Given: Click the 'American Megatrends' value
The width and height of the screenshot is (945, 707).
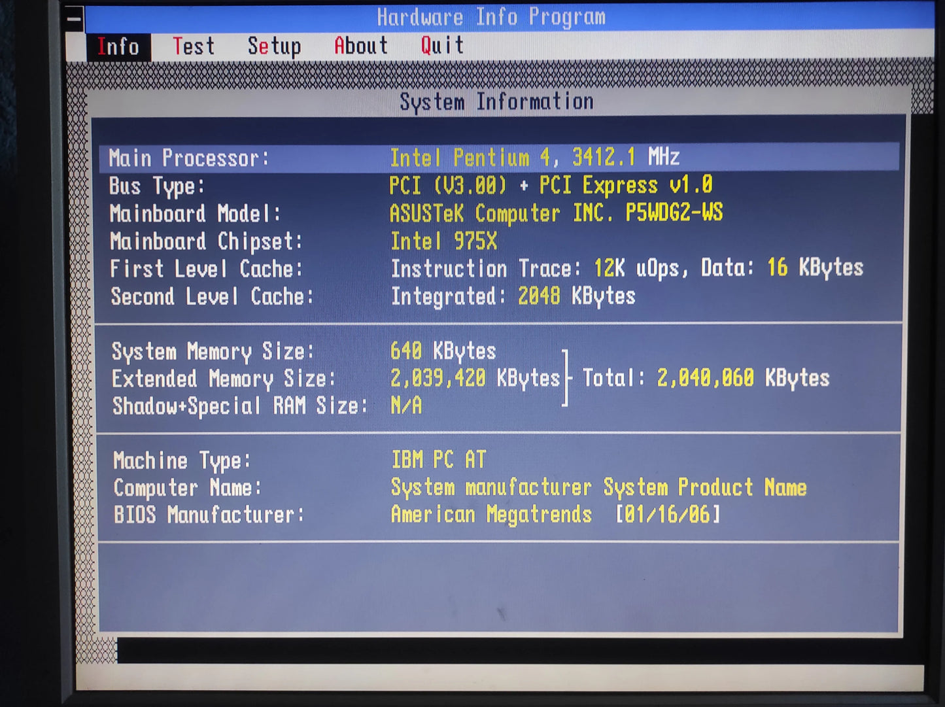Looking at the screenshot, I should (491, 515).
